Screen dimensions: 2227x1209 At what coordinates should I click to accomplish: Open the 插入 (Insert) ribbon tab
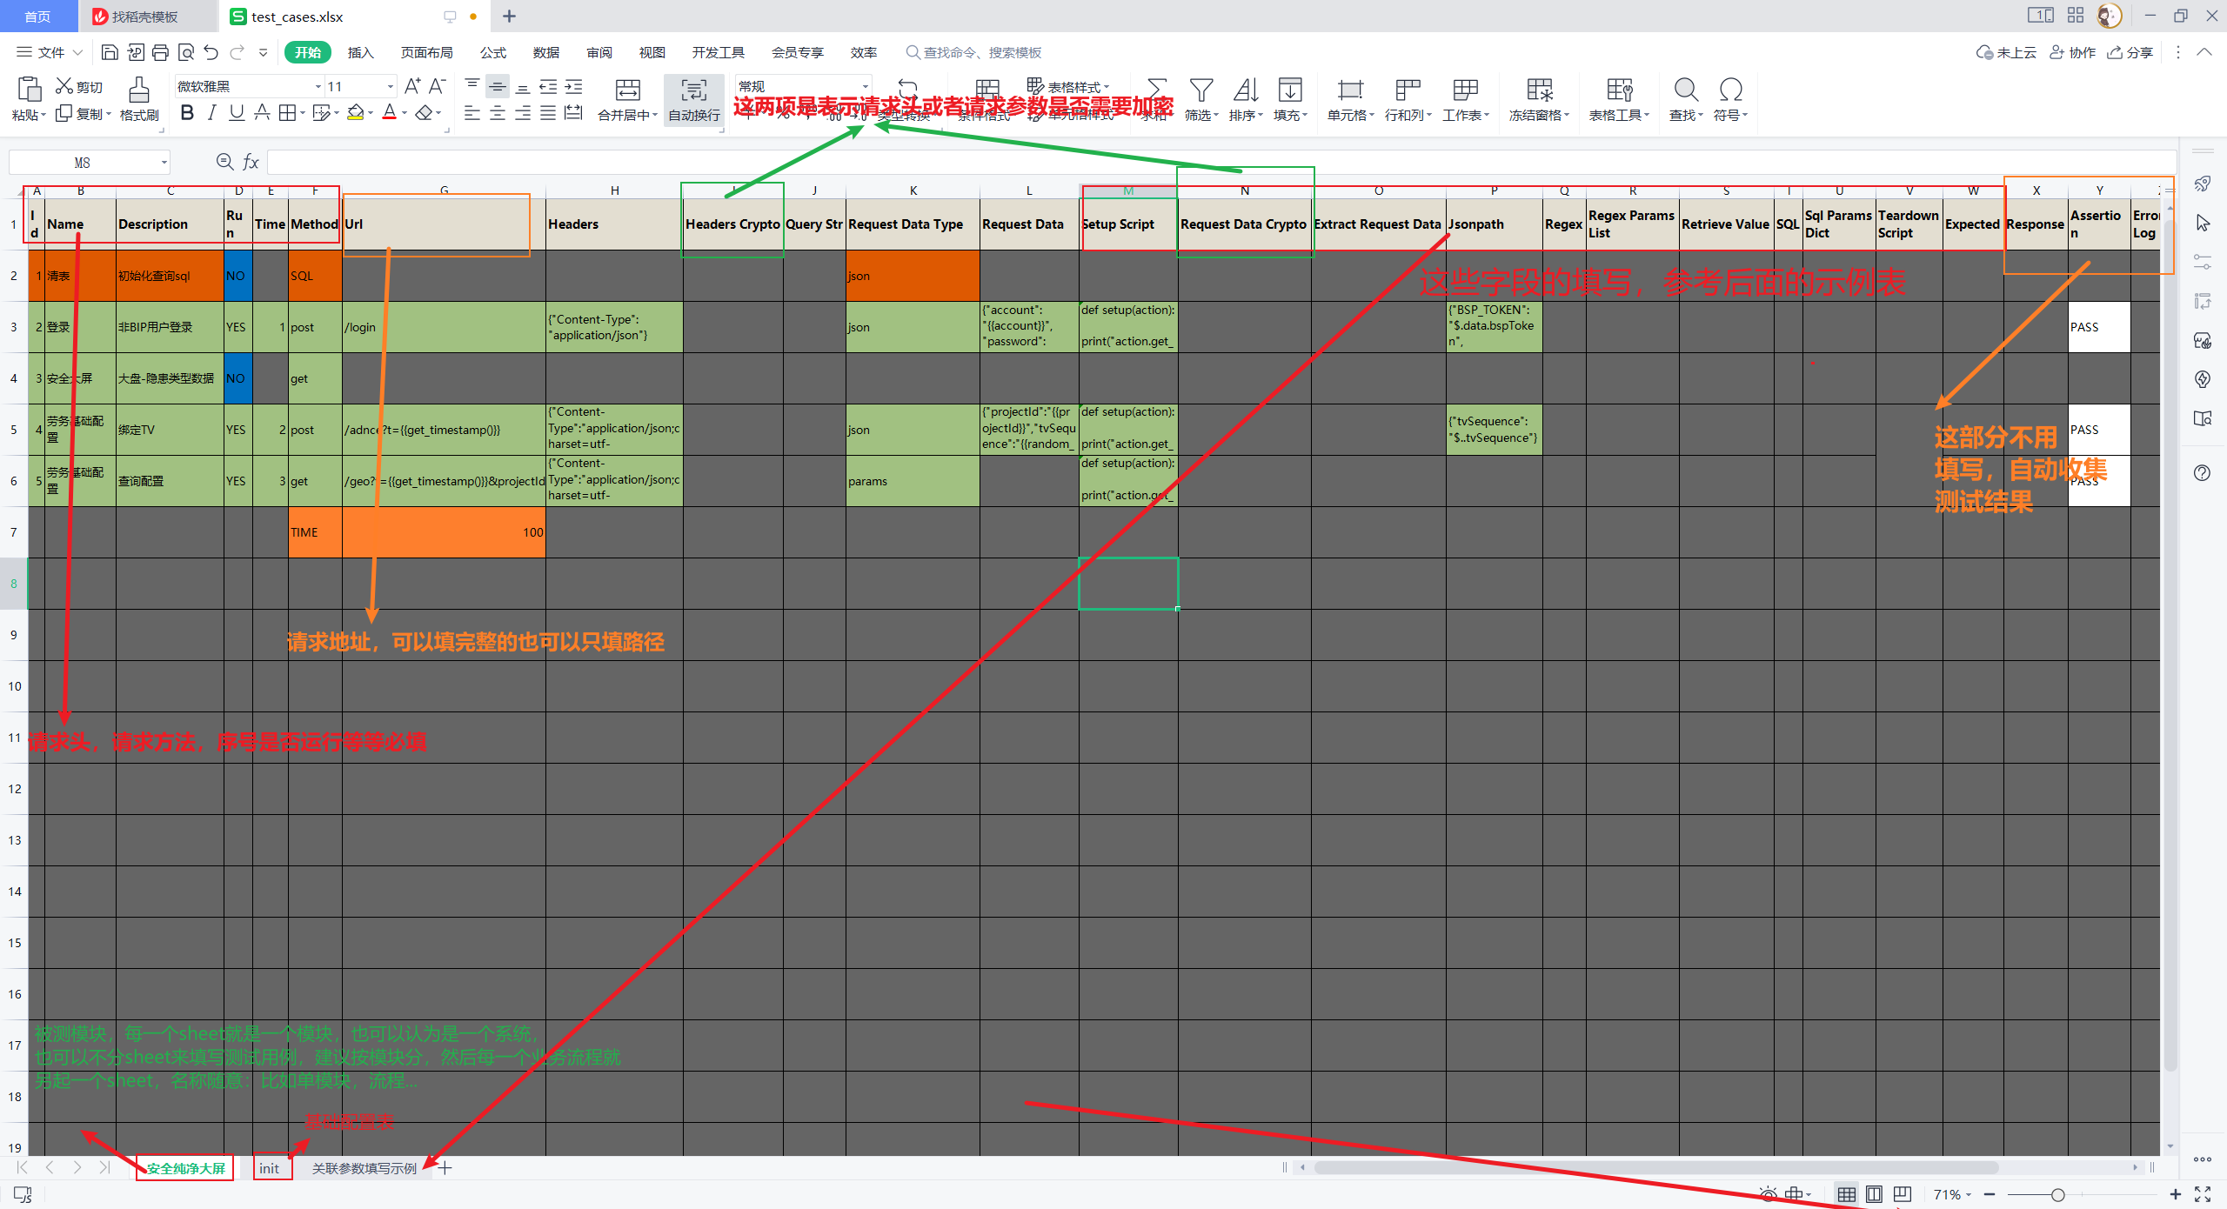tap(360, 53)
